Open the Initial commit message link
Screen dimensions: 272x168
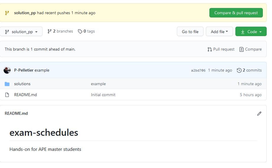coord(103,95)
